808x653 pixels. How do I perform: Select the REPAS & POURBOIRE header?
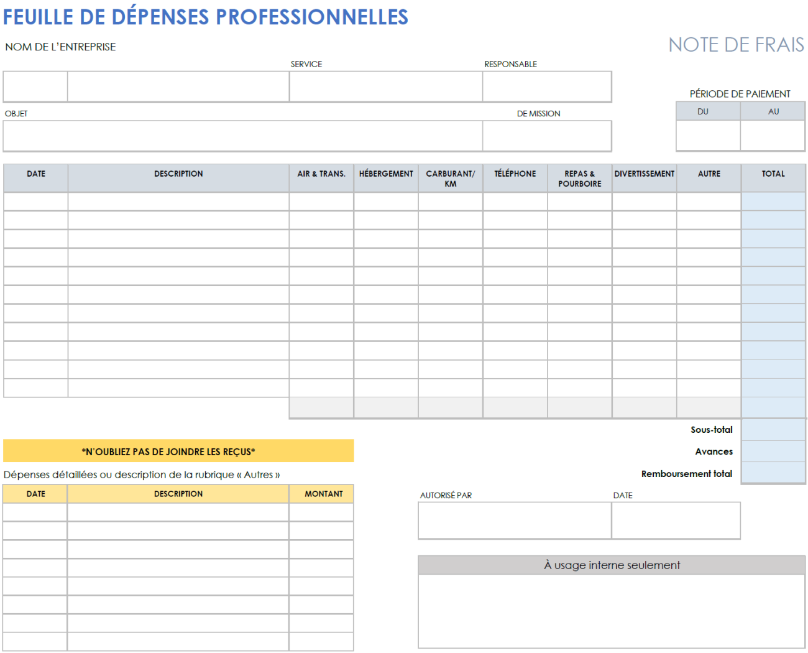pos(579,177)
